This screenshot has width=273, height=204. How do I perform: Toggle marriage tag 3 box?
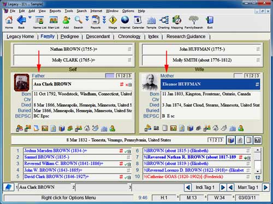click(x=221, y=140)
